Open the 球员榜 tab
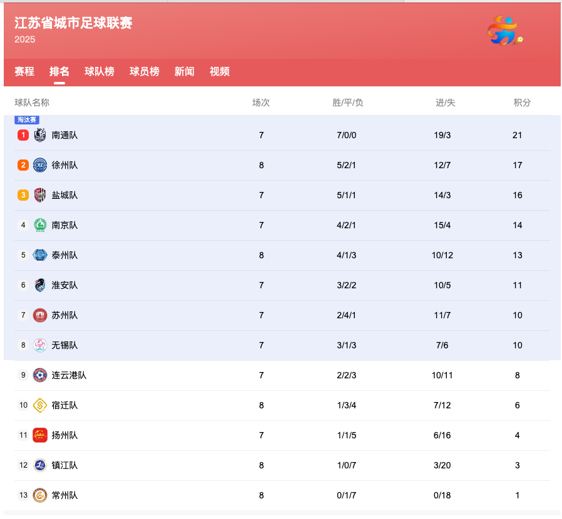The image size is (562, 519). 144,72
